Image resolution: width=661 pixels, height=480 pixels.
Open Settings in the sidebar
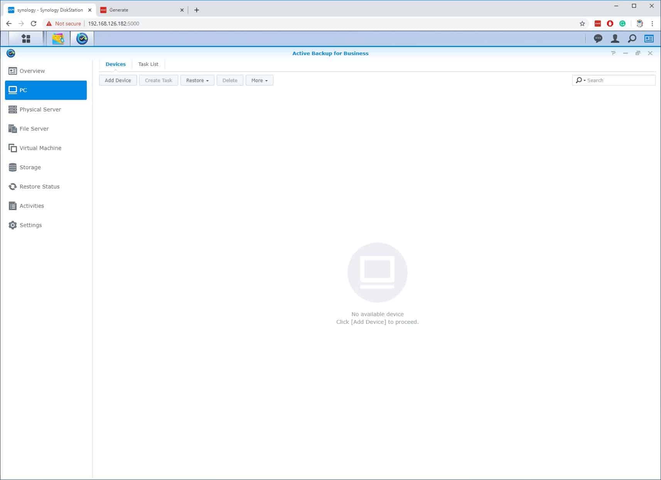tap(46, 225)
